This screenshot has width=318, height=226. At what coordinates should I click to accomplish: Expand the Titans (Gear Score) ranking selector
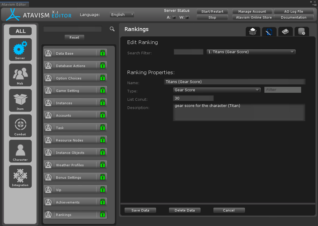click(x=251, y=52)
